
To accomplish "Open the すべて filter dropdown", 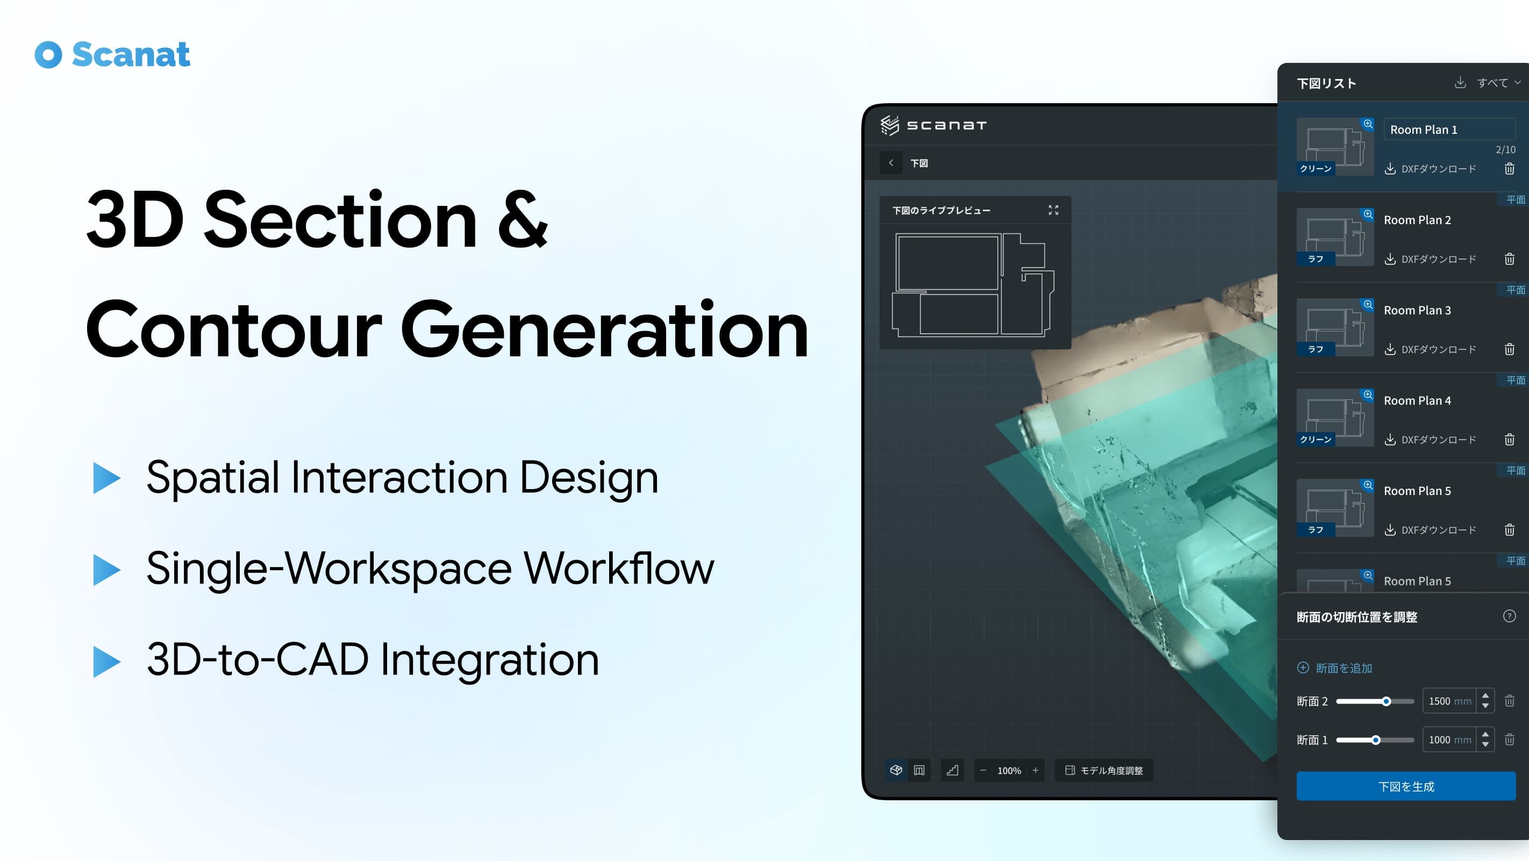I will coord(1498,82).
